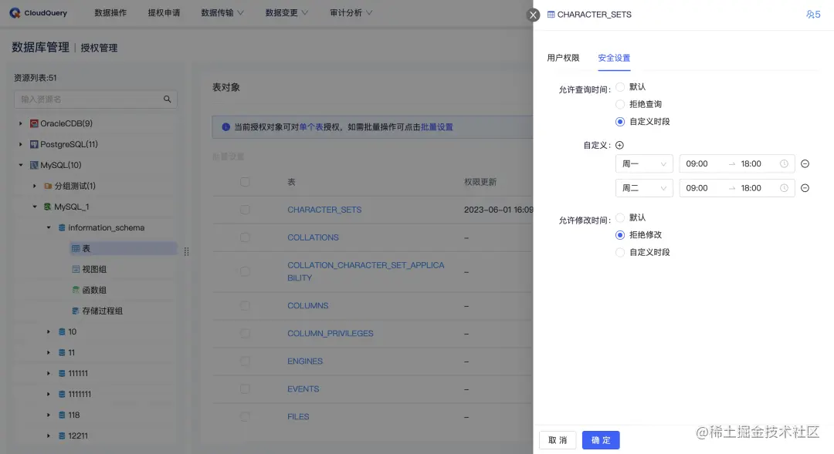Image resolution: width=834 pixels, height=454 pixels.
Task: Open the 周二 weekday dropdown
Action: pos(644,188)
